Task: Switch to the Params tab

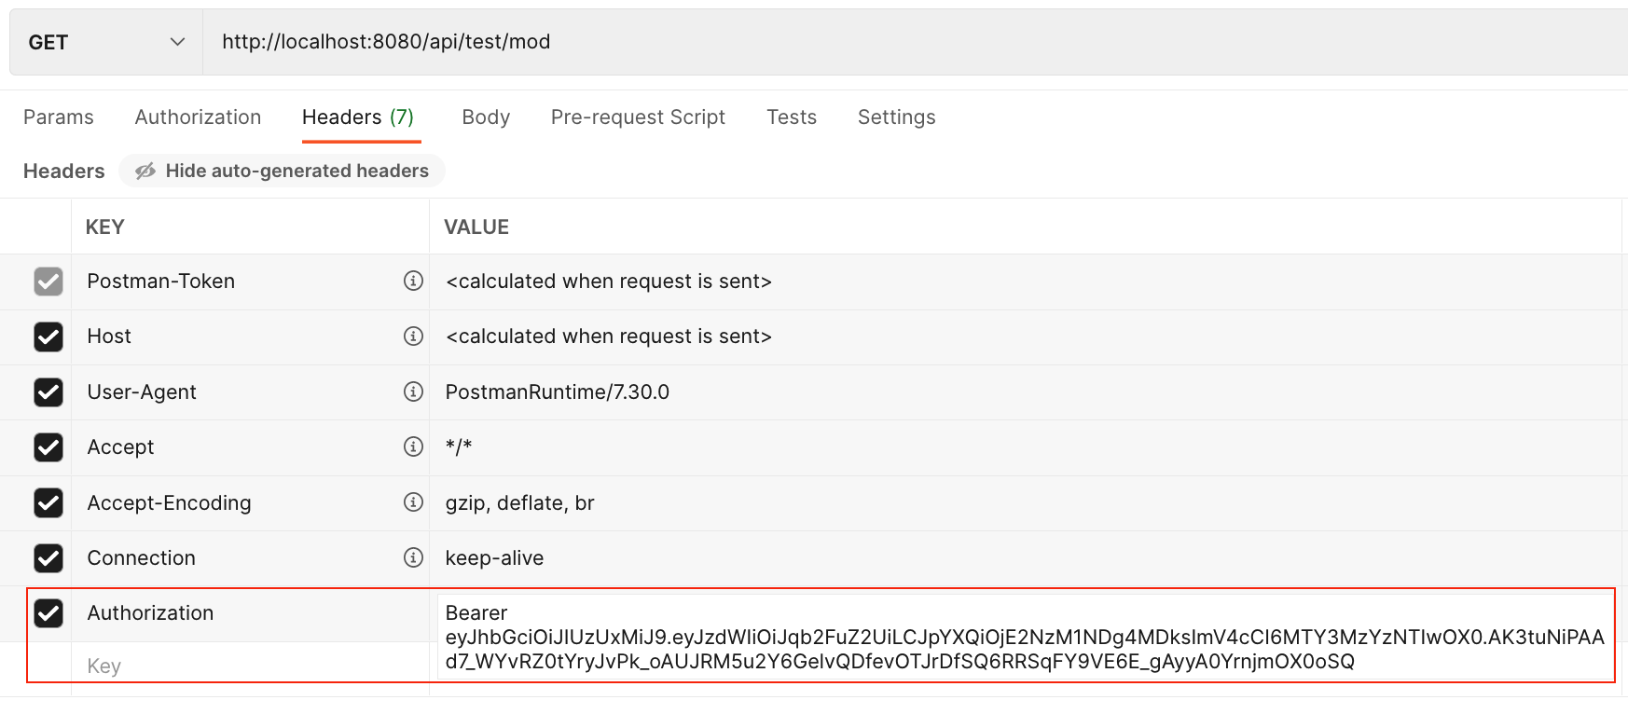Action: (x=58, y=117)
